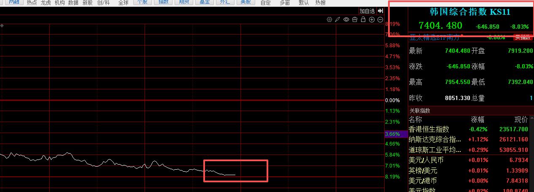
Task: Open the 热搜 tab
Action: pyautogui.click(x=320, y=3)
